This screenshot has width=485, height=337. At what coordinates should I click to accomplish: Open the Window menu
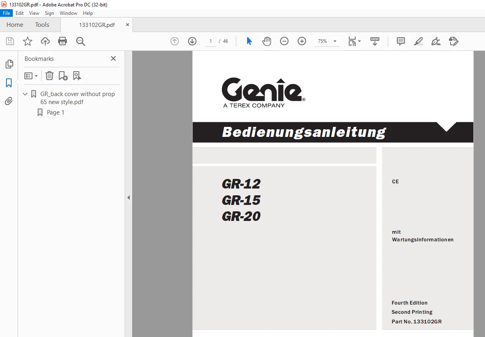coord(68,13)
